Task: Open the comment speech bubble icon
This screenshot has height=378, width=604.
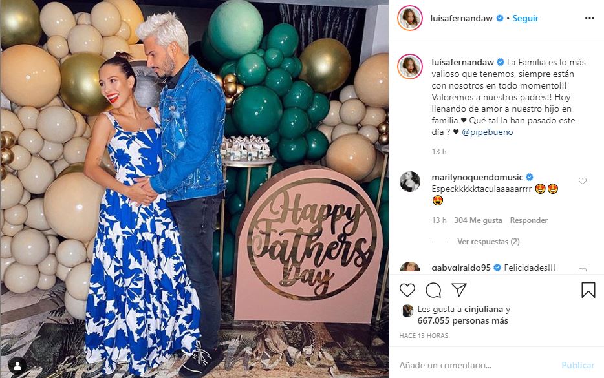Action: click(433, 290)
